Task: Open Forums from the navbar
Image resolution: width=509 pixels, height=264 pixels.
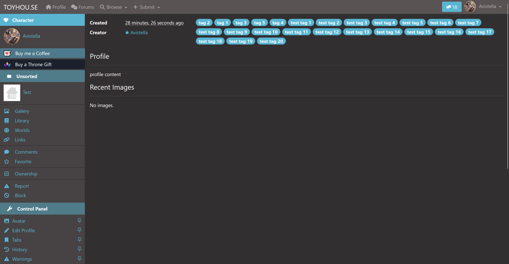Action: tap(83, 7)
